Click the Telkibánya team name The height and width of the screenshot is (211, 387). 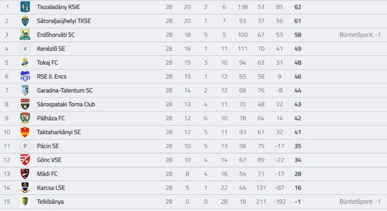click(x=50, y=202)
